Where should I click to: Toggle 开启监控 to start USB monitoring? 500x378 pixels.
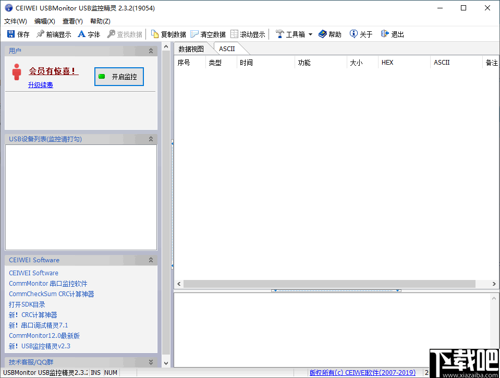(119, 76)
